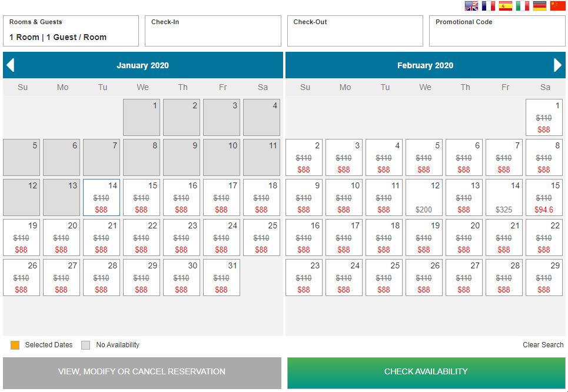Open the Rooms & Guests selector
Viewport: 568px width, 392px height.
click(x=71, y=31)
